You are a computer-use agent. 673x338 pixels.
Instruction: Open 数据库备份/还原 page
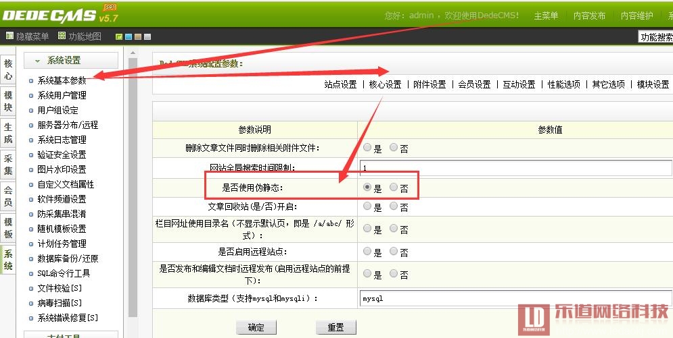click(68, 258)
